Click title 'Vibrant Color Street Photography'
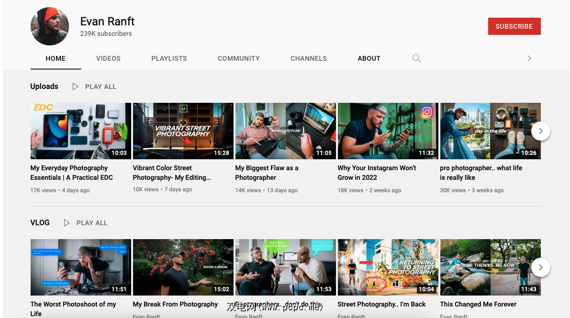 click(x=172, y=173)
